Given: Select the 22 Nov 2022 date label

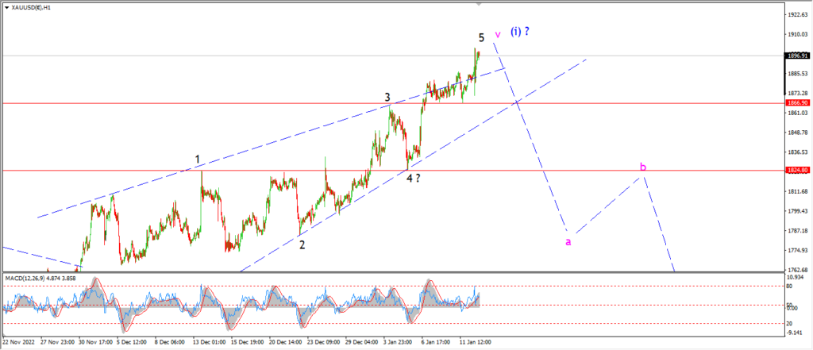Looking at the screenshot, I should click(17, 342).
